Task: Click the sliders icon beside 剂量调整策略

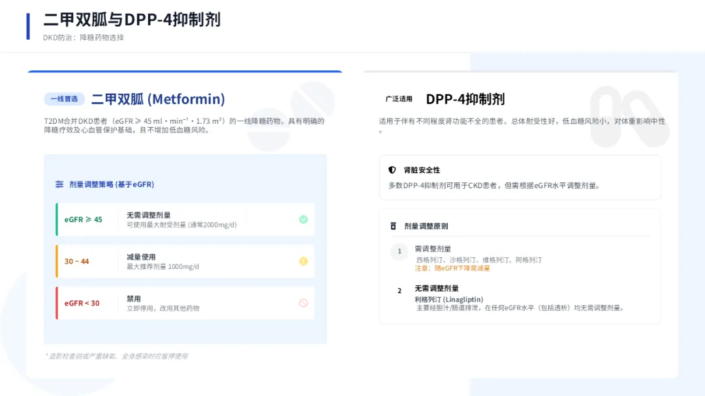Action: pos(59,184)
